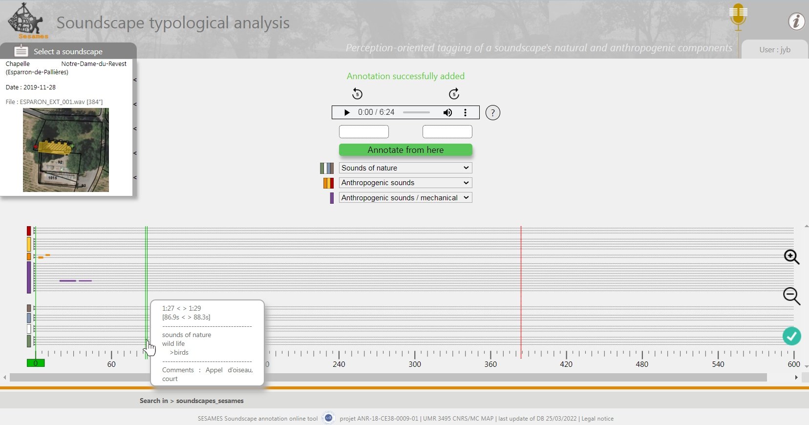Click the Annotation successfully added message
Viewport: 809px width, 425px height.
(x=405, y=76)
